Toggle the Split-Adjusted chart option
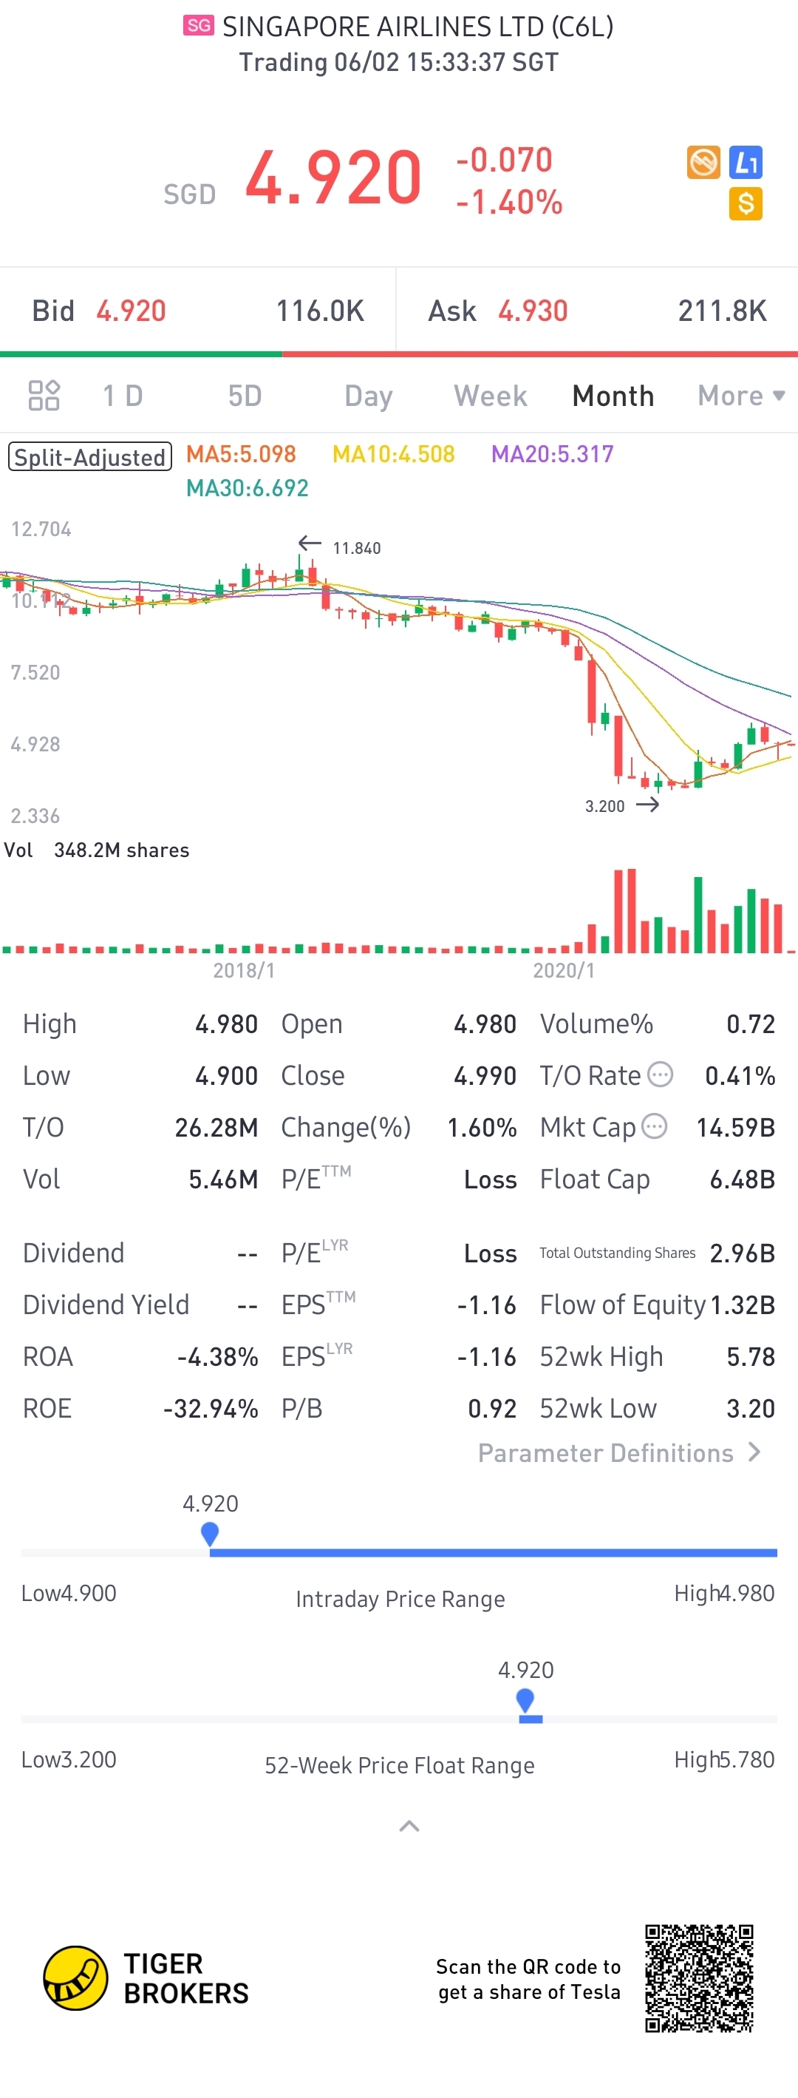 89,457
